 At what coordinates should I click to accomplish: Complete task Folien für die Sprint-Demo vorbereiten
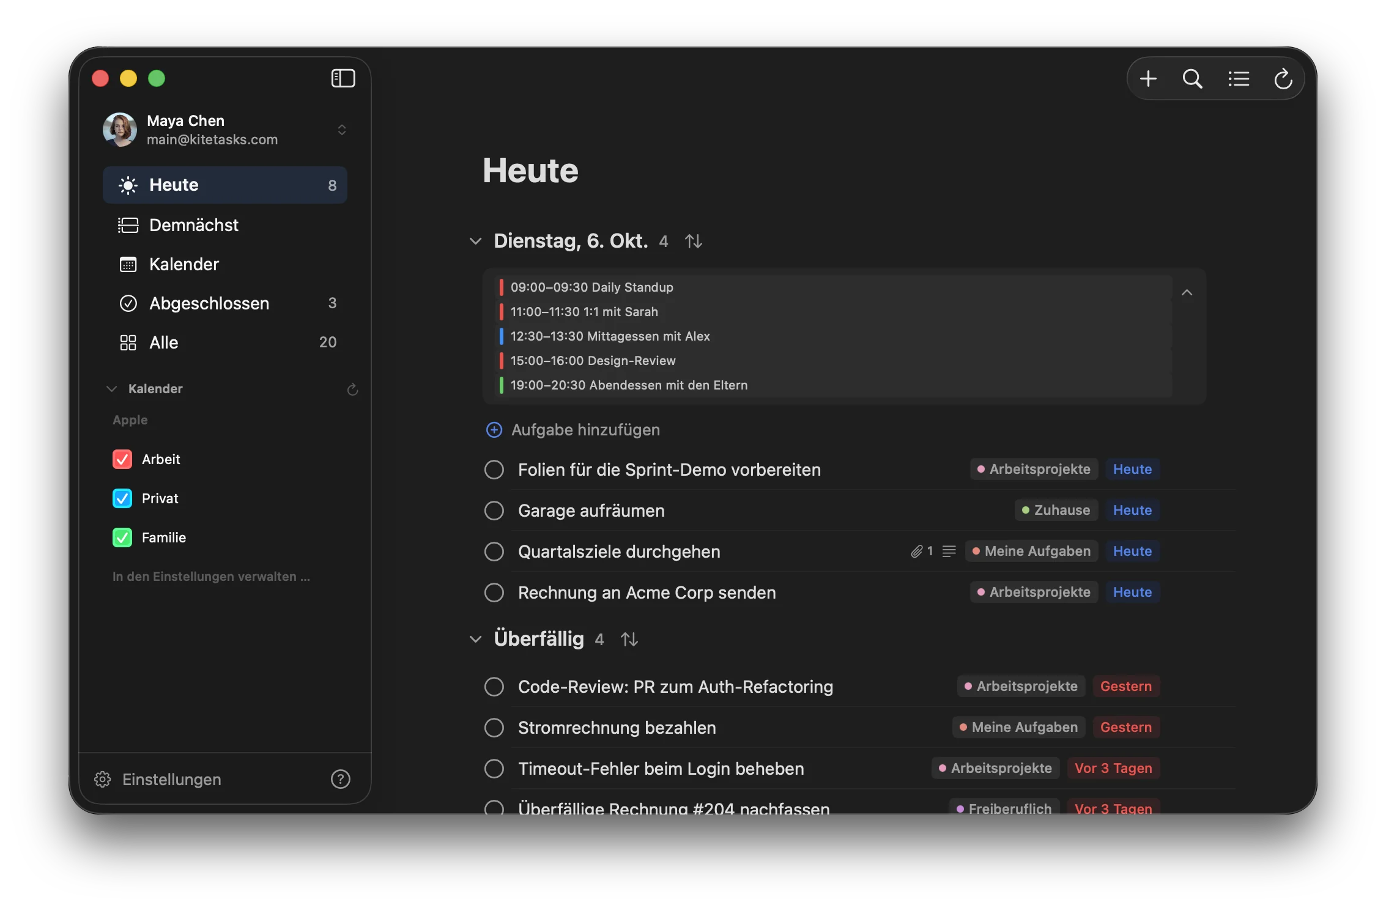coord(494,470)
